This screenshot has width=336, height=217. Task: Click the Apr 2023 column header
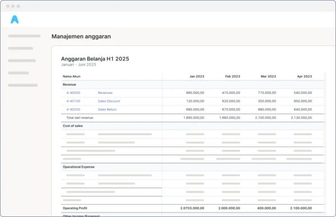point(305,76)
